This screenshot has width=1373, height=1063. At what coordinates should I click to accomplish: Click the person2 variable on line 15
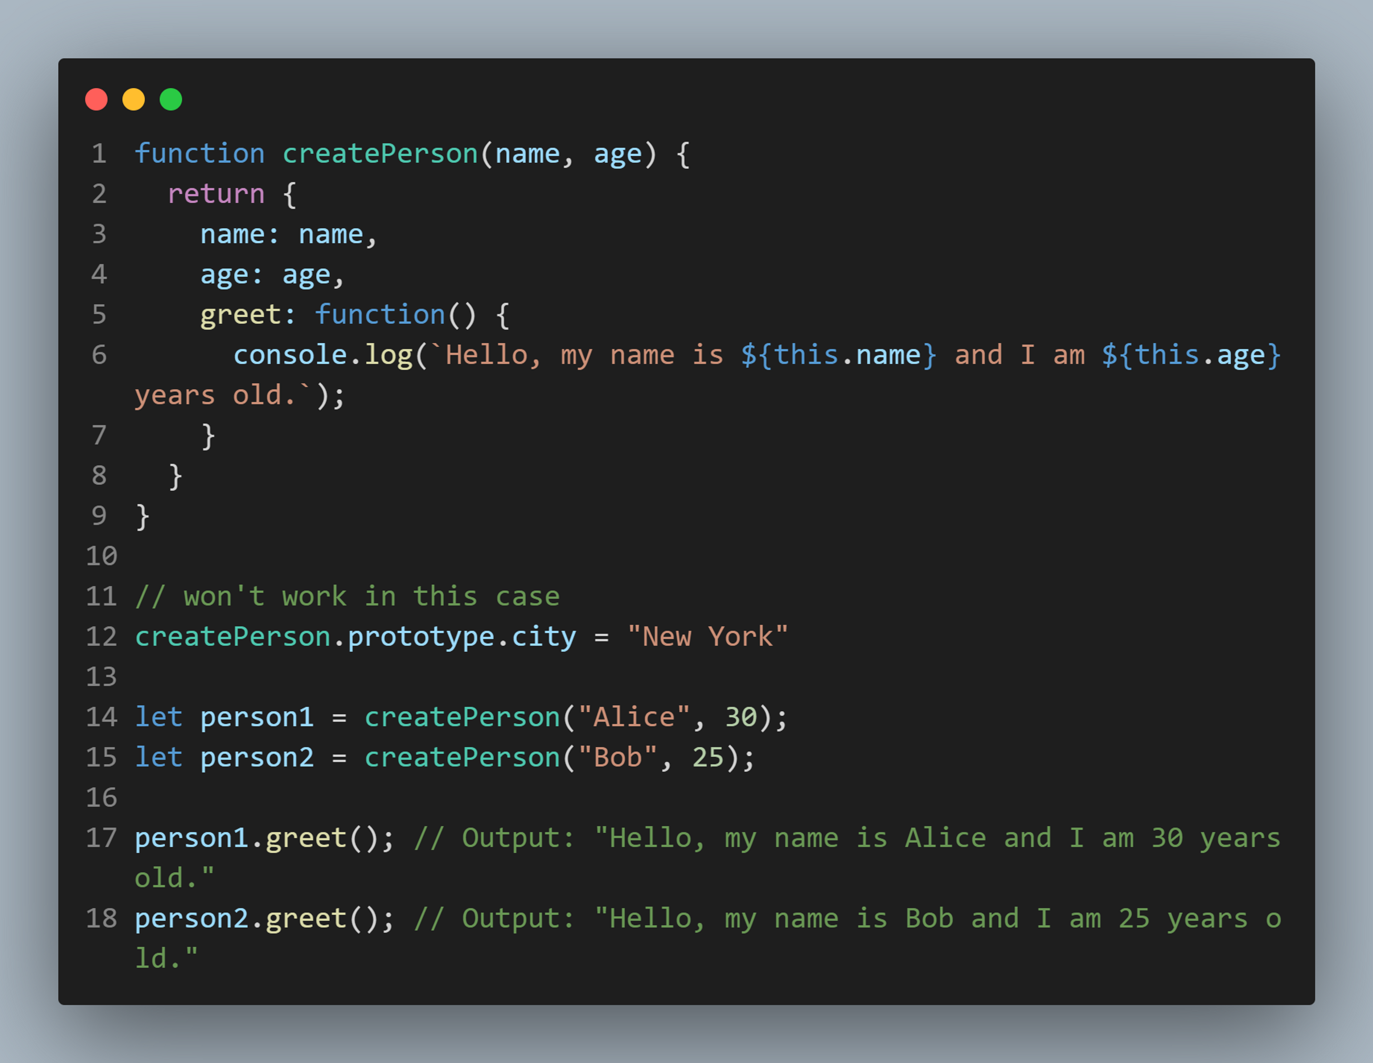[256, 758]
